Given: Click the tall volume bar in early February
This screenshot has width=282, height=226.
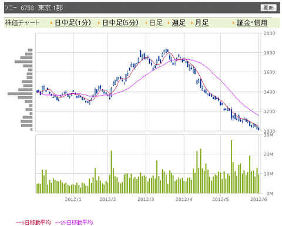Looking at the screenshot, I should point(112,172).
